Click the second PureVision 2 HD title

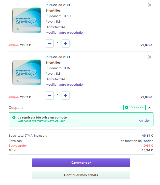[x=58, y=57]
